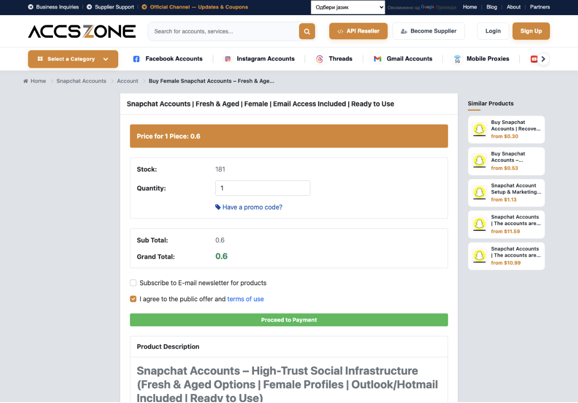The height and width of the screenshot is (403, 578).
Task: Click the grid icon on Select a Category
Action: click(x=40, y=59)
